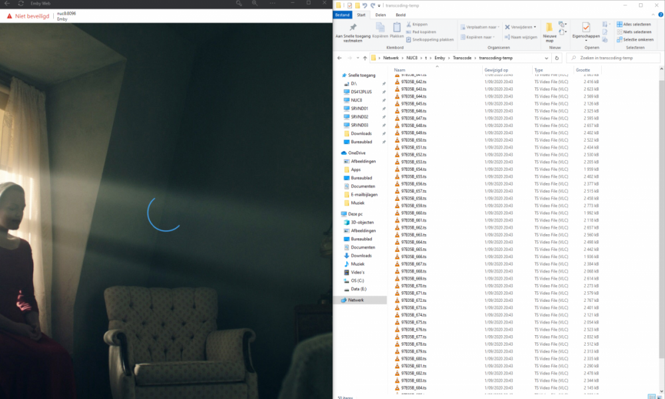Click Selectie omkeren

click(x=635, y=40)
